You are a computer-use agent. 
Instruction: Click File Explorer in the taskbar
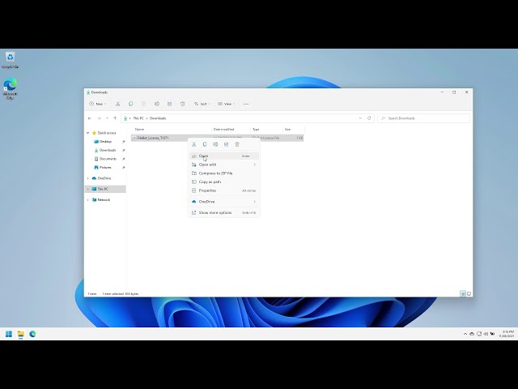21,334
